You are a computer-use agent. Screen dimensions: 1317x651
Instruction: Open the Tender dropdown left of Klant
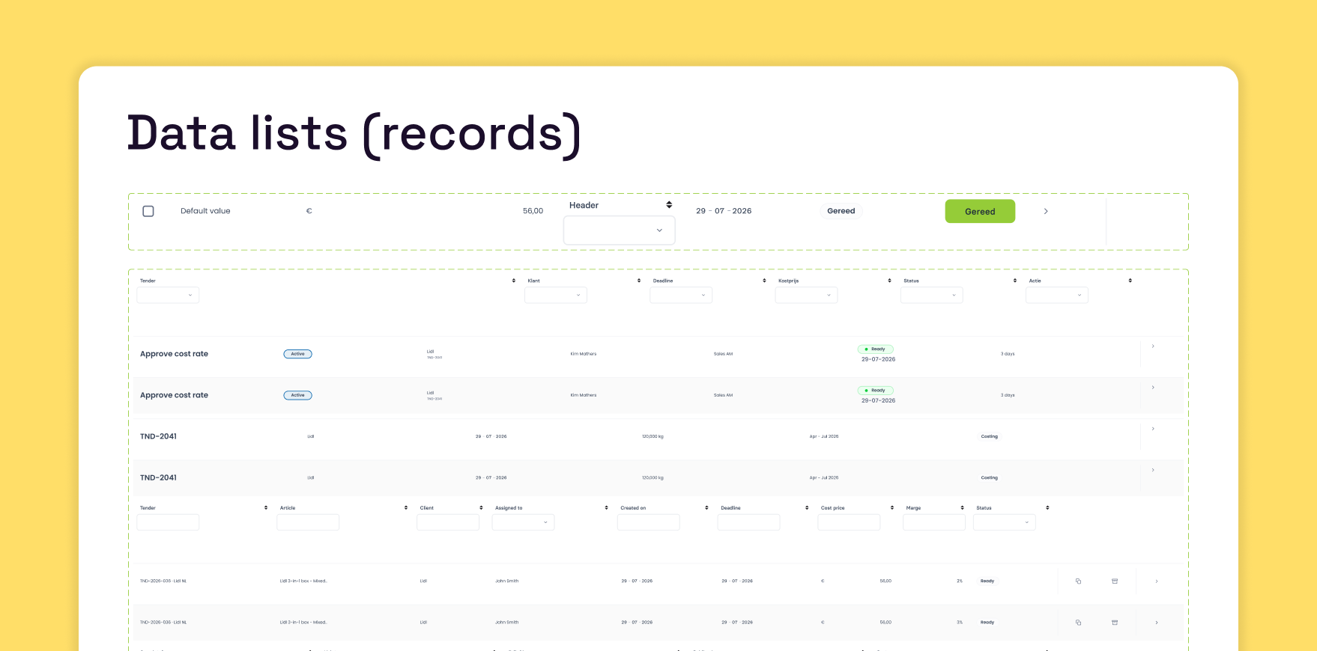pos(168,295)
